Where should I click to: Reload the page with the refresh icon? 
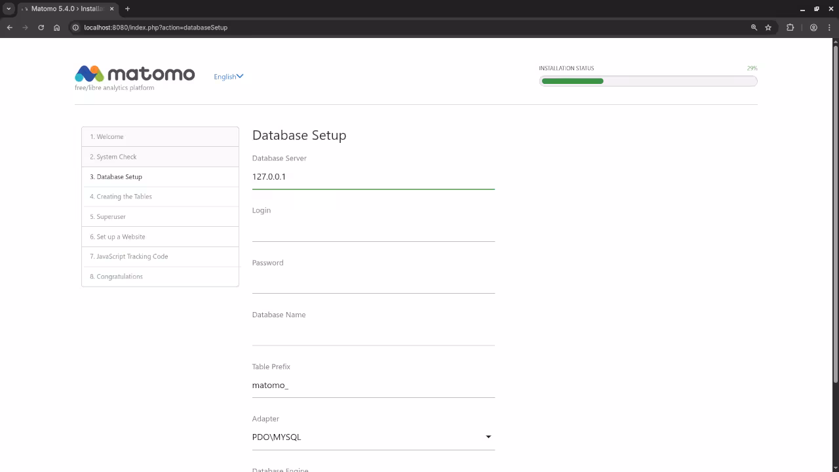41,28
